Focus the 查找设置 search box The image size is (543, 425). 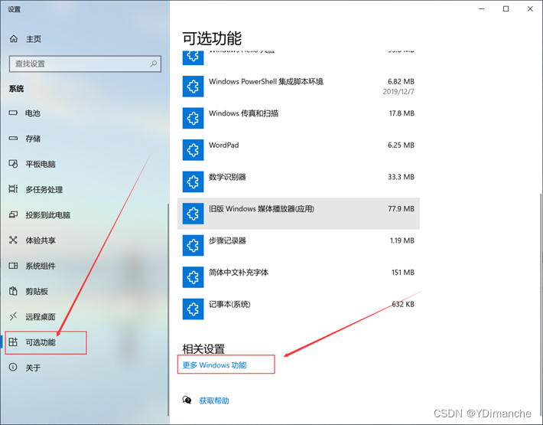coord(85,64)
